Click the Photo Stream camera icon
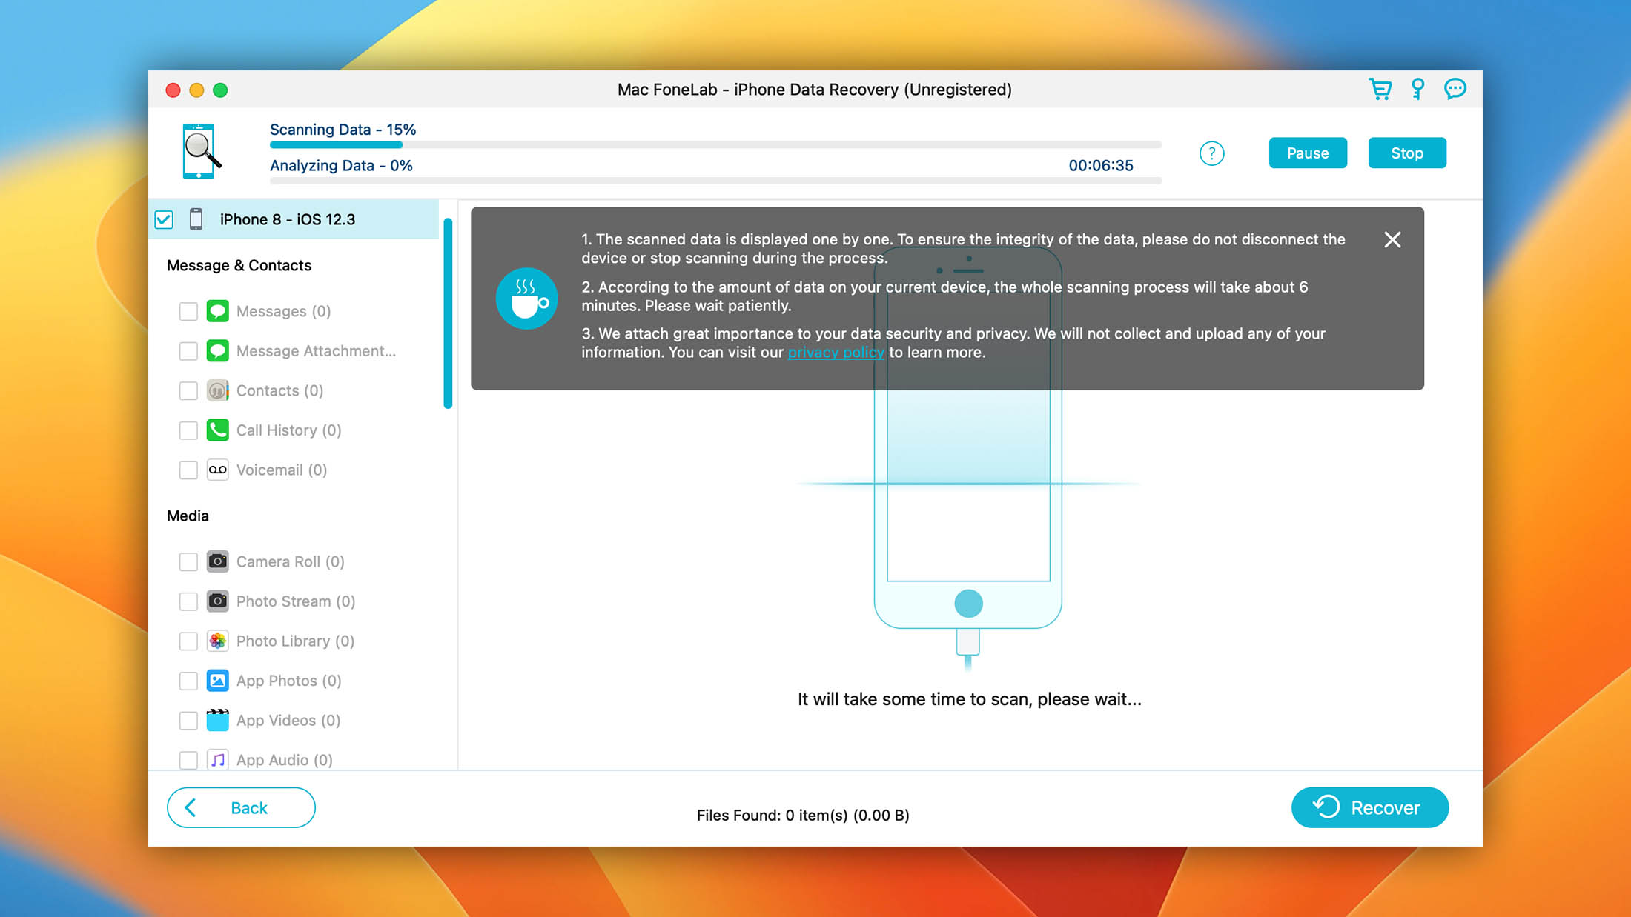 point(217,601)
